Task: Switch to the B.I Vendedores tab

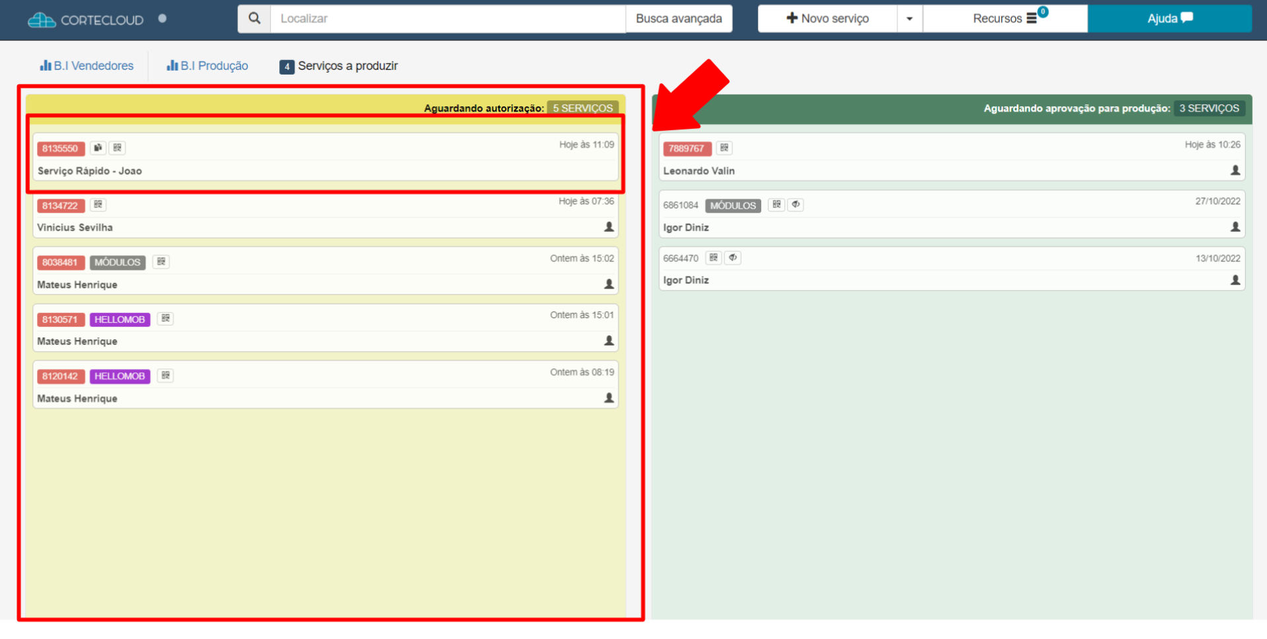Action: [x=86, y=65]
